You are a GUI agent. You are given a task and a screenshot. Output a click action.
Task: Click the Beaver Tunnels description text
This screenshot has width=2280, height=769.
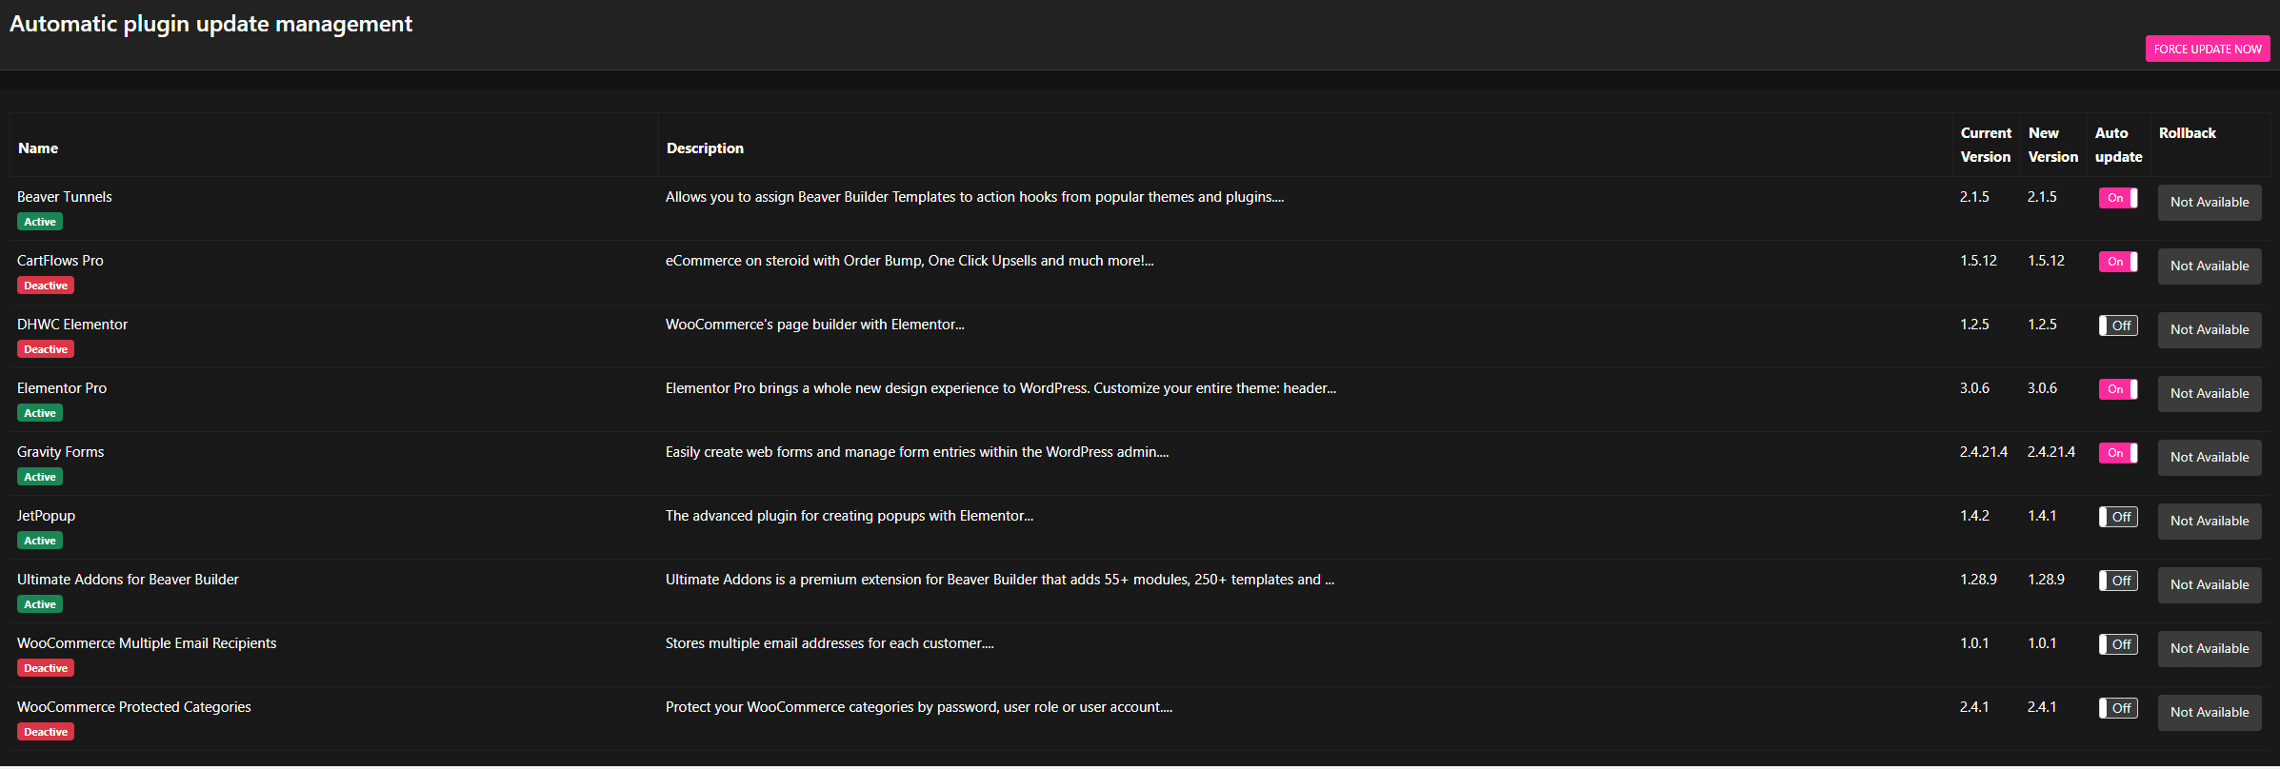(x=974, y=197)
